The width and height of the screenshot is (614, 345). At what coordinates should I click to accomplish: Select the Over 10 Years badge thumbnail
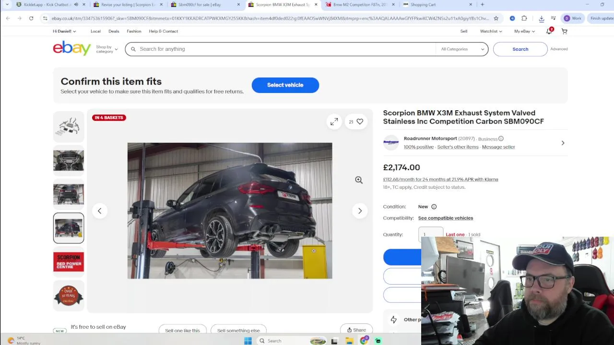(x=69, y=296)
